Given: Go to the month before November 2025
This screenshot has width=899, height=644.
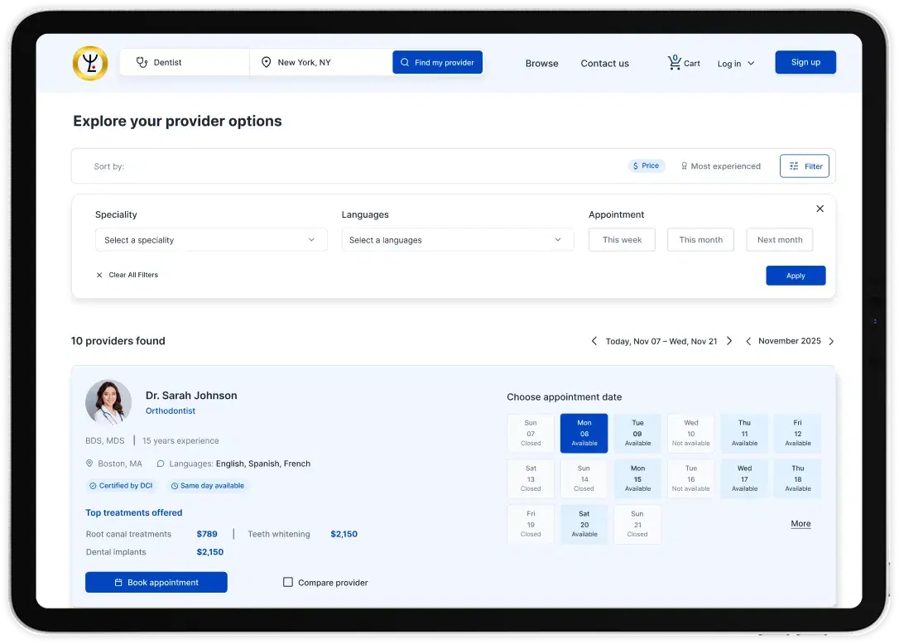Looking at the screenshot, I should [x=748, y=341].
